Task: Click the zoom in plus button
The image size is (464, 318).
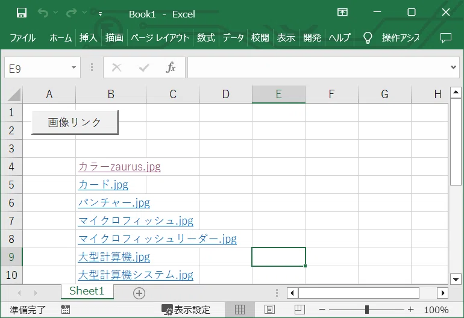Action: coord(411,310)
